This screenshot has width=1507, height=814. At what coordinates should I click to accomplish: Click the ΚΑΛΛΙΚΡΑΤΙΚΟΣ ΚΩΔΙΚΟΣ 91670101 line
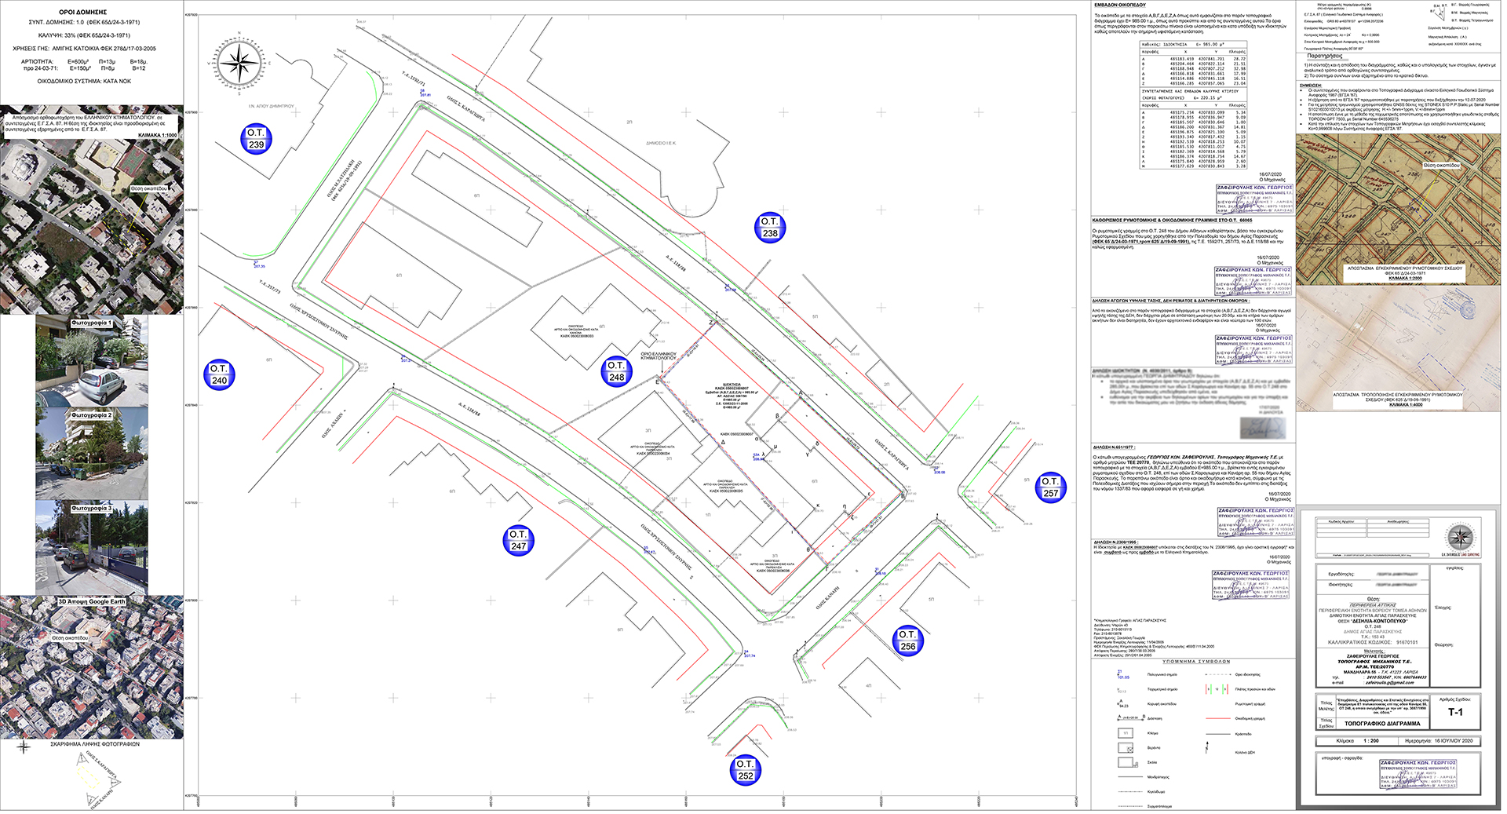(1373, 642)
